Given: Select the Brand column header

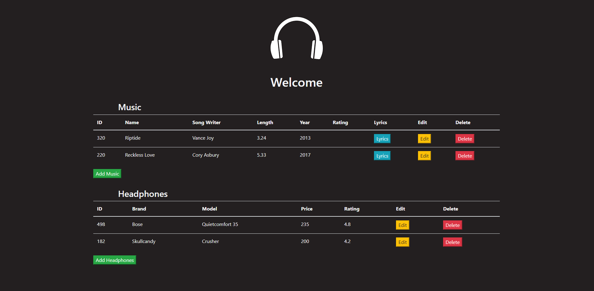Looking at the screenshot, I should point(139,209).
